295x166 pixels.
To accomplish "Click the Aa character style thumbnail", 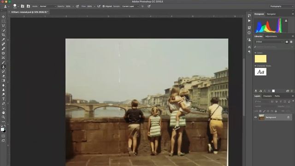I will (260, 72).
